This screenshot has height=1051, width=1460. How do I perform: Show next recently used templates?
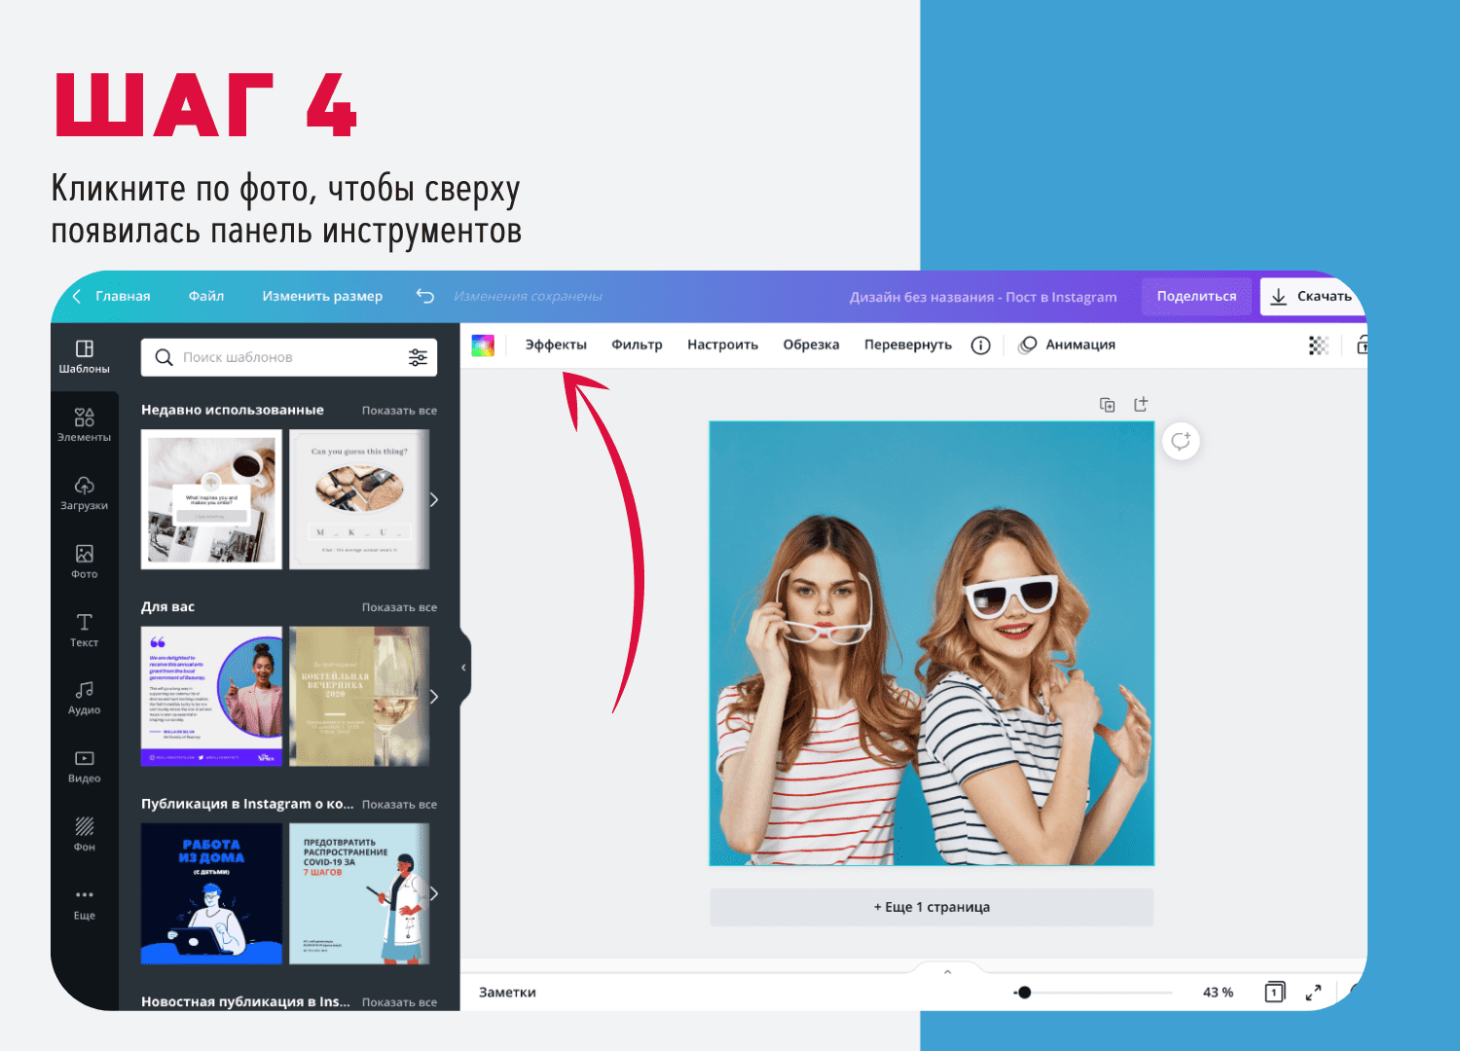pyautogui.click(x=434, y=499)
